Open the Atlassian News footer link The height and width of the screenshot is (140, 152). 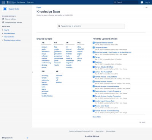coord(111,131)
